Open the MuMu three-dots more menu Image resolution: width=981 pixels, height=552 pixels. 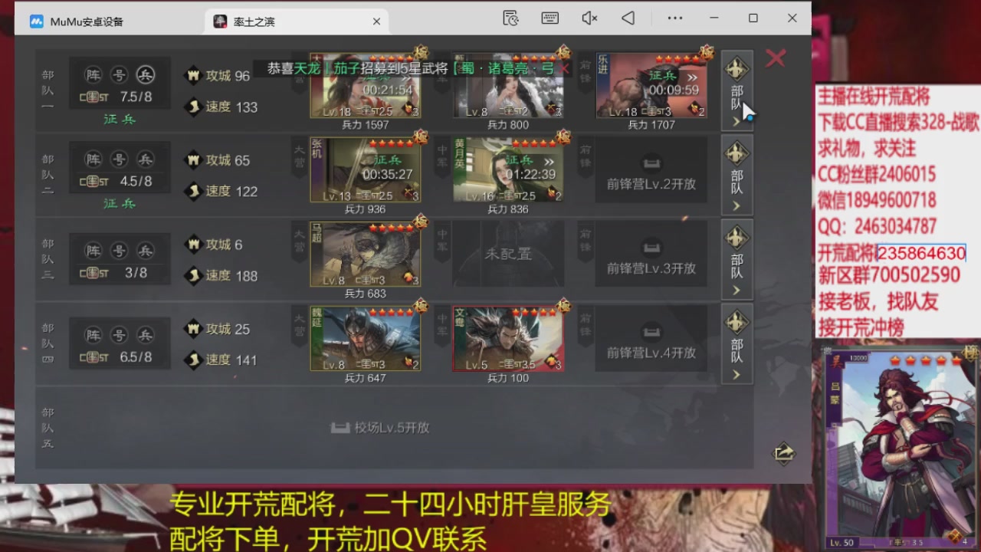675,18
